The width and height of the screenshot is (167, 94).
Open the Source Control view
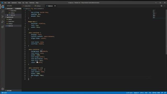[3, 16]
